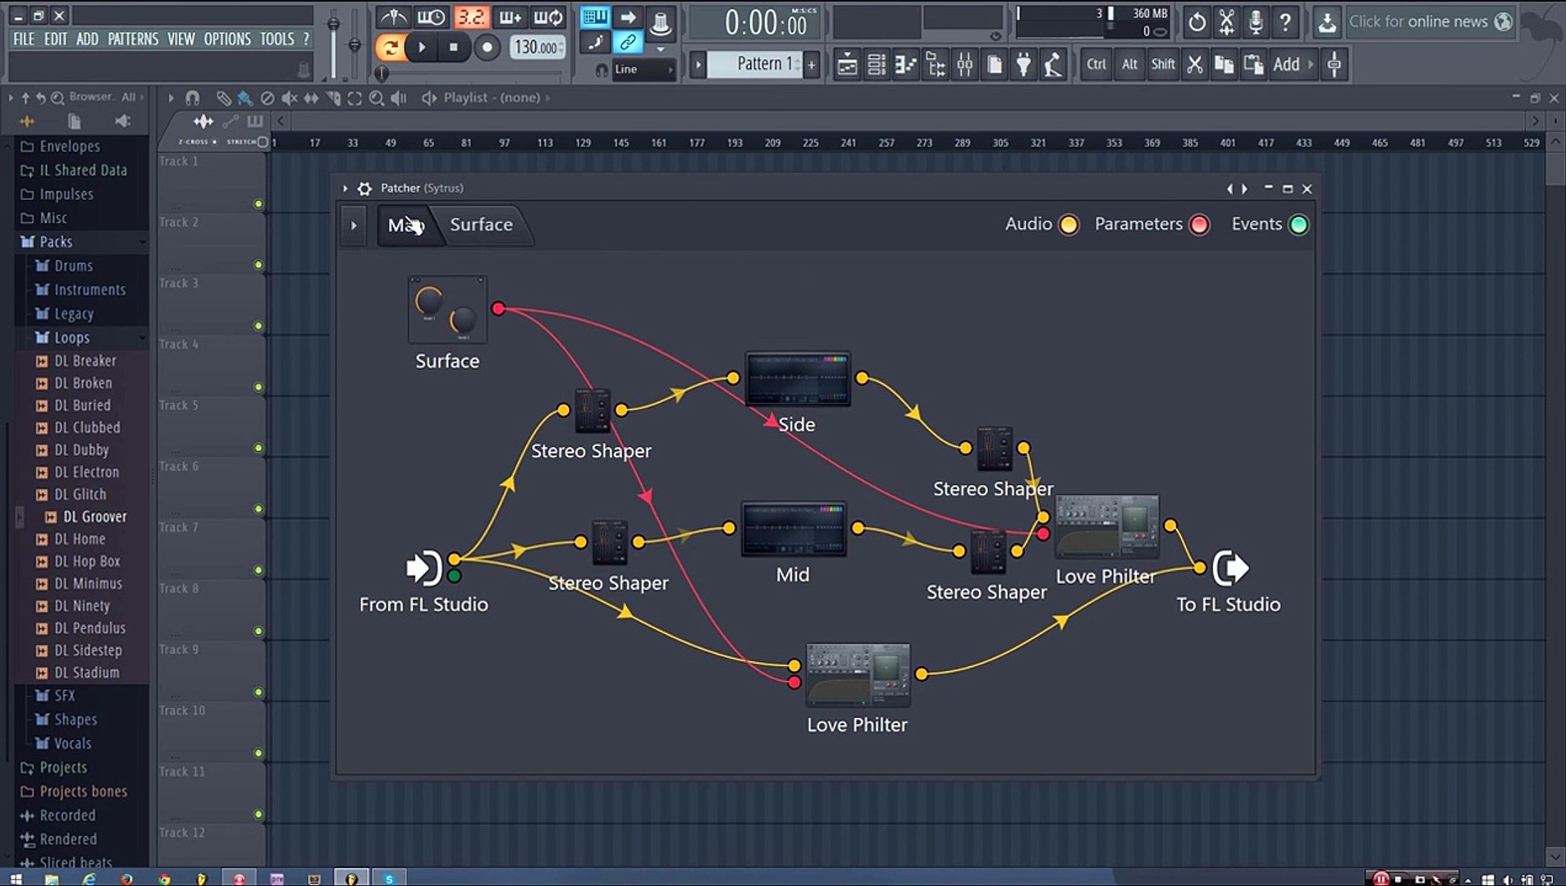Open the OPTIONS menu
Viewport: 1566px width, 886px height.
(227, 39)
